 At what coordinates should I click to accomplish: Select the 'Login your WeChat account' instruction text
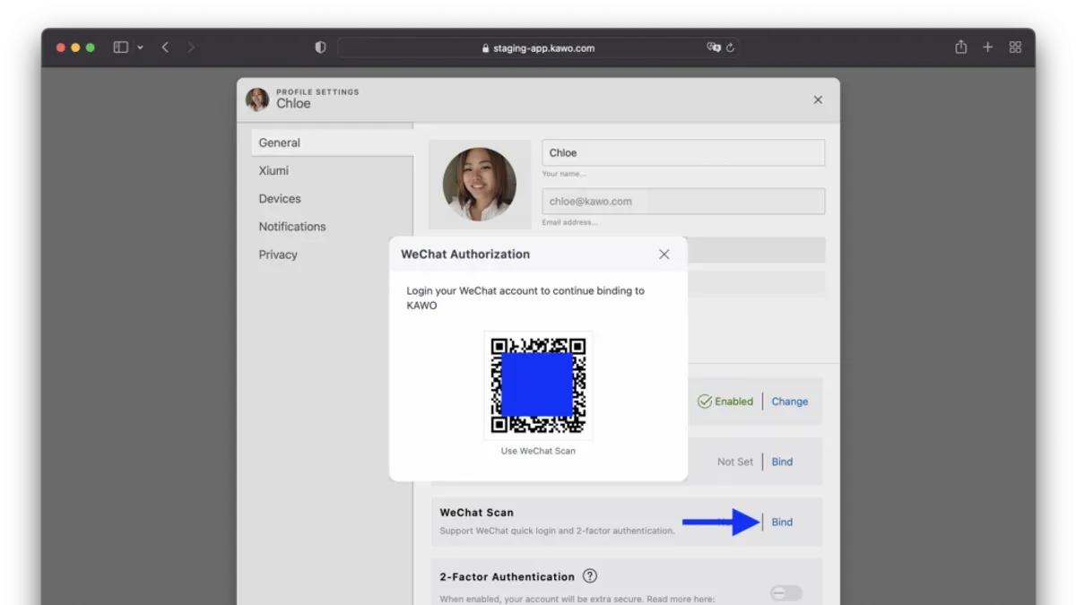pos(525,298)
